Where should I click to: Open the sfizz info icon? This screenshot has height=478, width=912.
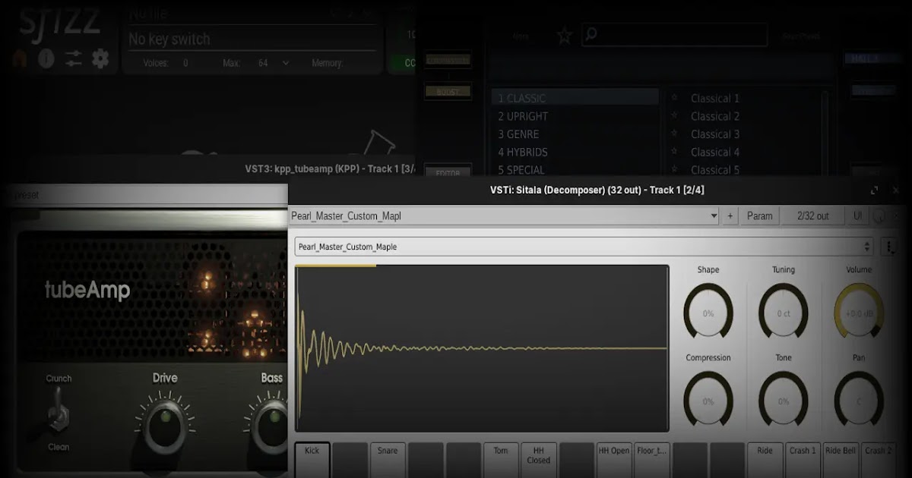coord(46,58)
